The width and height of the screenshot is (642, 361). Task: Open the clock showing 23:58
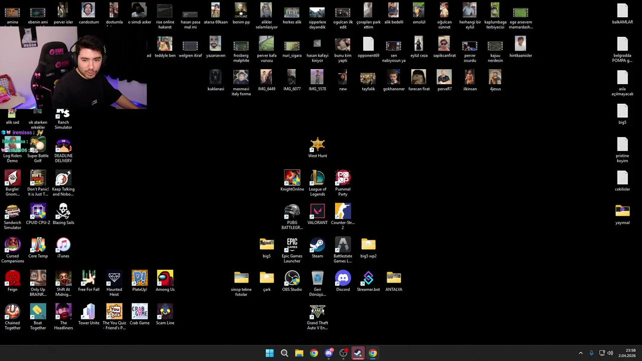pos(627,353)
